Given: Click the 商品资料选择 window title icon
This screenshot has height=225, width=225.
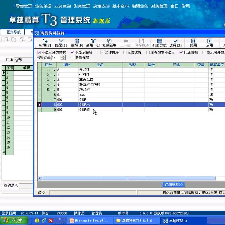Looking at the screenshot, I should [x=37, y=33].
